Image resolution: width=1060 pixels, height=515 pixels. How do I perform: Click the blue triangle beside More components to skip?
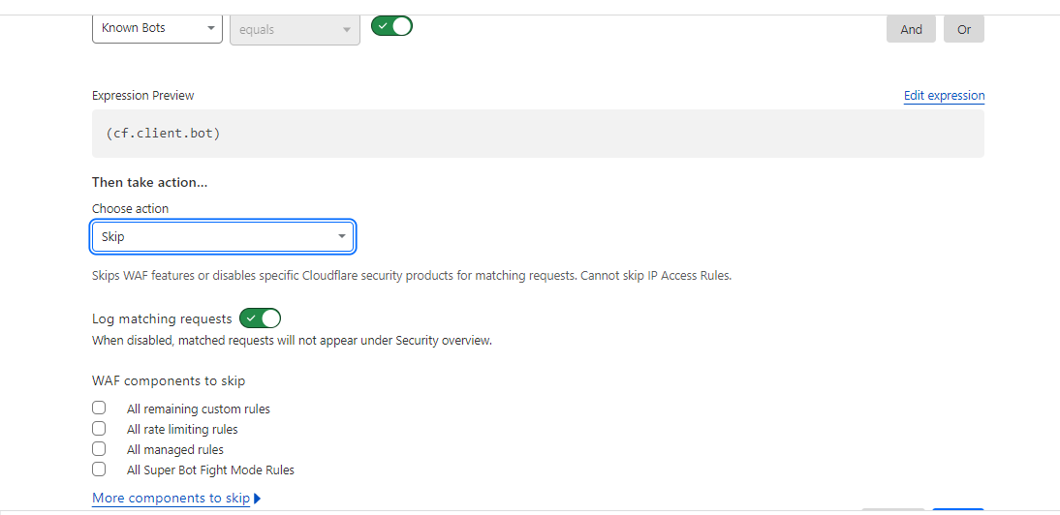click(x=258, y=499)
